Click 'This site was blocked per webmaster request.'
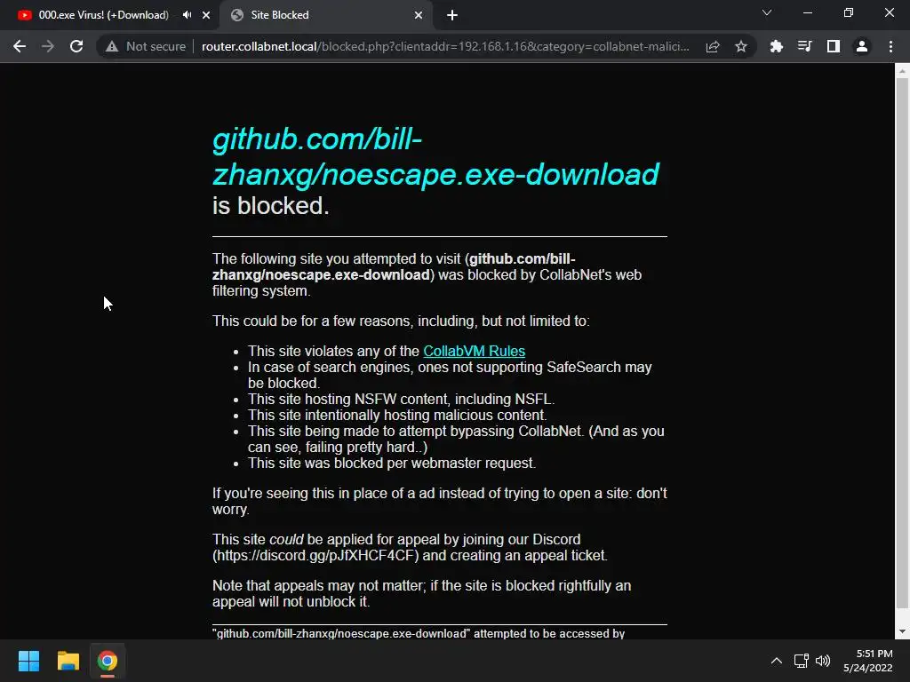The image size is (910, 682). pyautogui.click(x=392, y=463)
